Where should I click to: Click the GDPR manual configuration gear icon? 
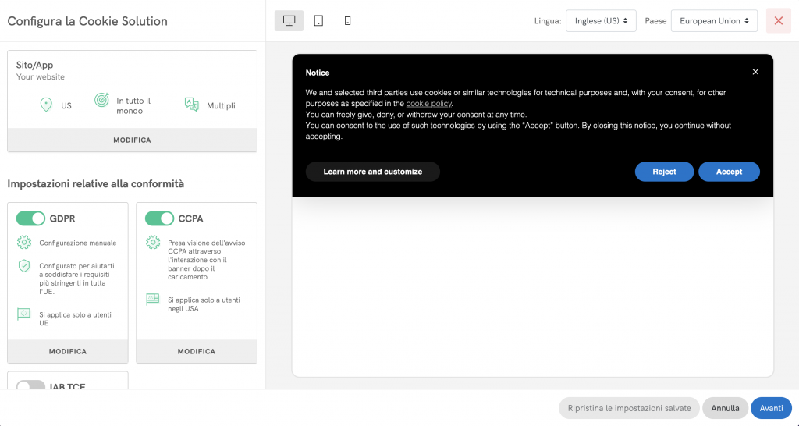[x=23, y=242]
